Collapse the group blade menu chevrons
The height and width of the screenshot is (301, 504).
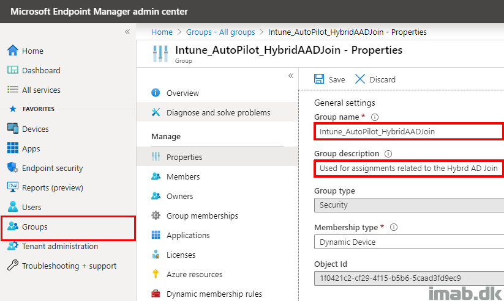(x=291, y=76)
